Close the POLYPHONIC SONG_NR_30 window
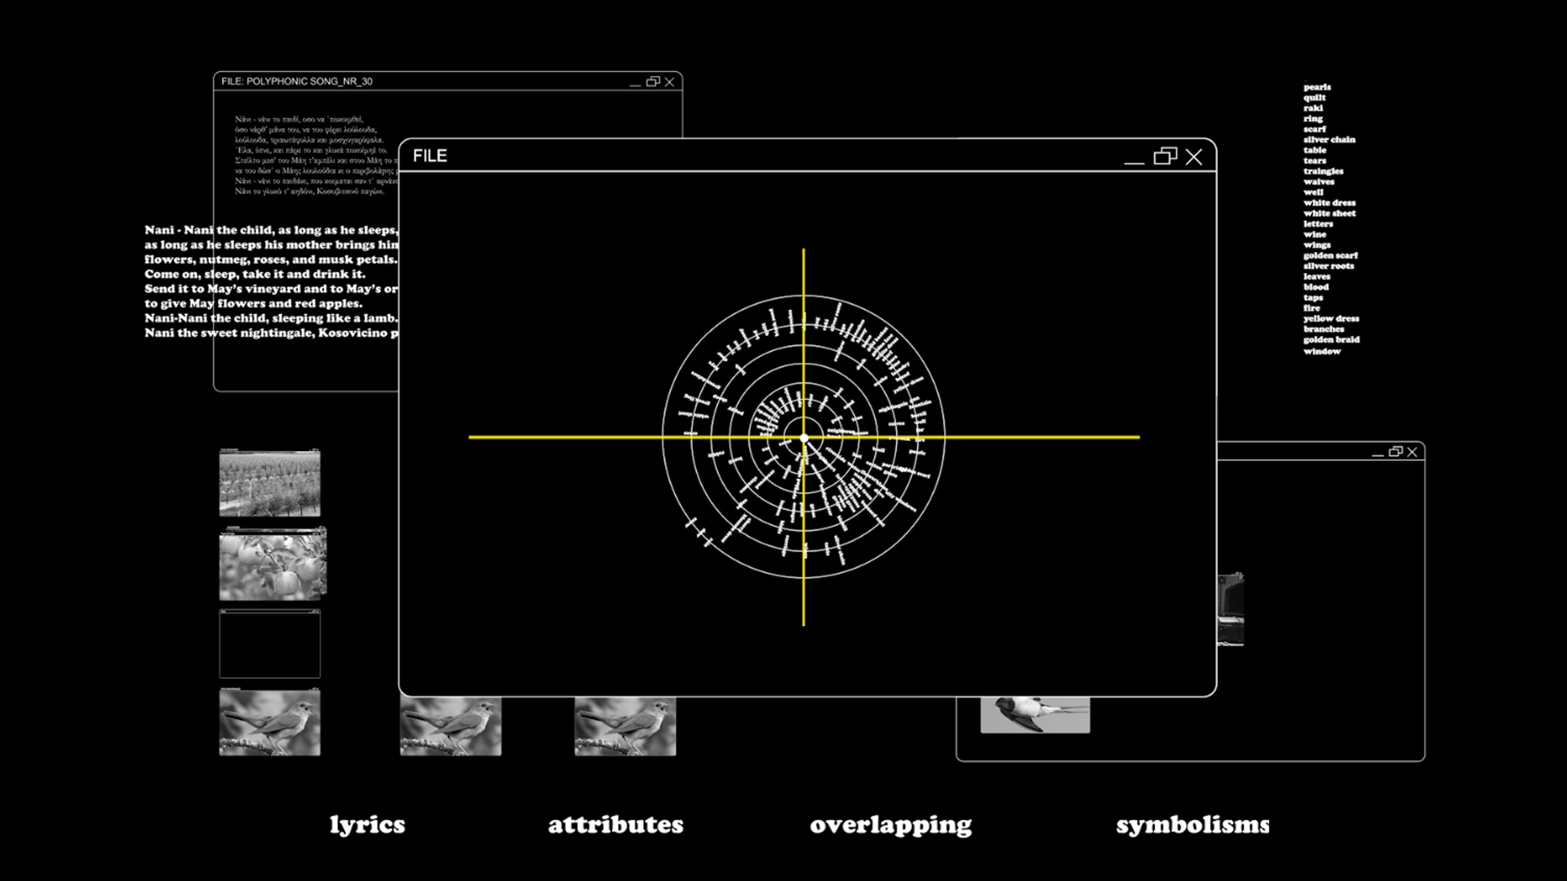The image size is (1567, 881). [x=669, y=82]
